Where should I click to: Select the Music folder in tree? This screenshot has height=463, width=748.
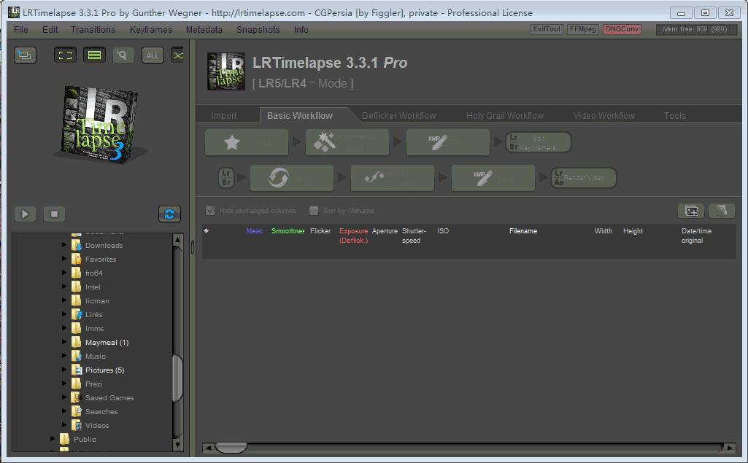click(96, 357)
